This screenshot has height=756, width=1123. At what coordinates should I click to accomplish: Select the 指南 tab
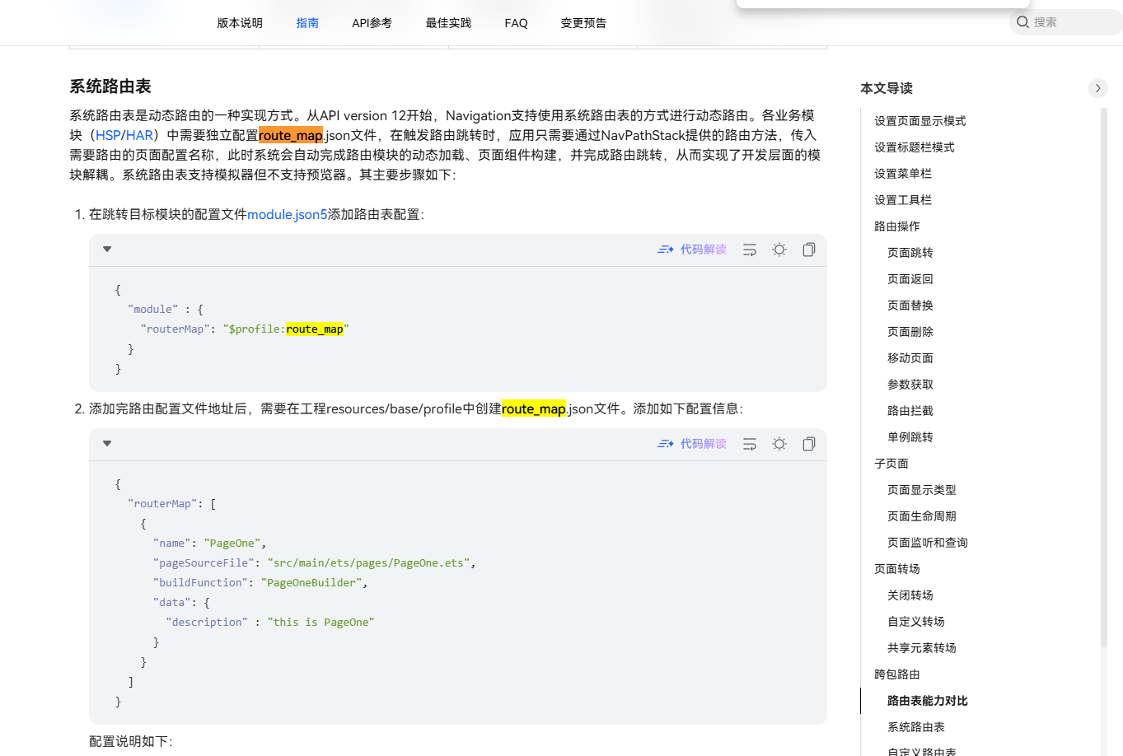tap(307, 23)
